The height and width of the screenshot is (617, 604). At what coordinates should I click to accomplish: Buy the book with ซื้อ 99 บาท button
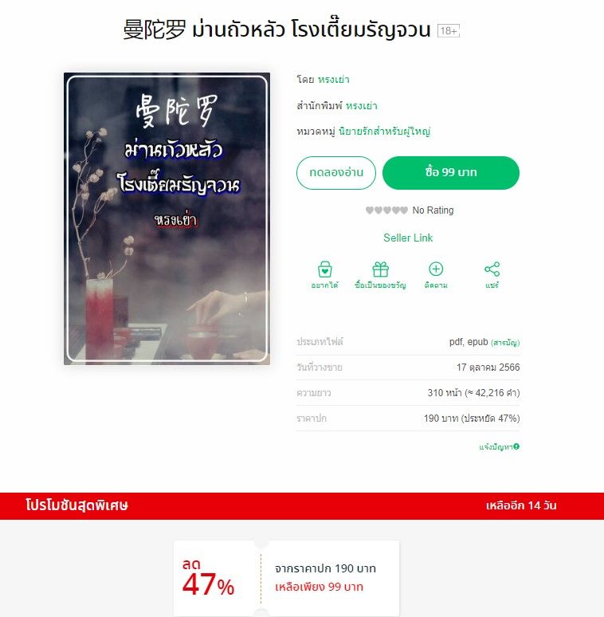(x=451, y=173)
